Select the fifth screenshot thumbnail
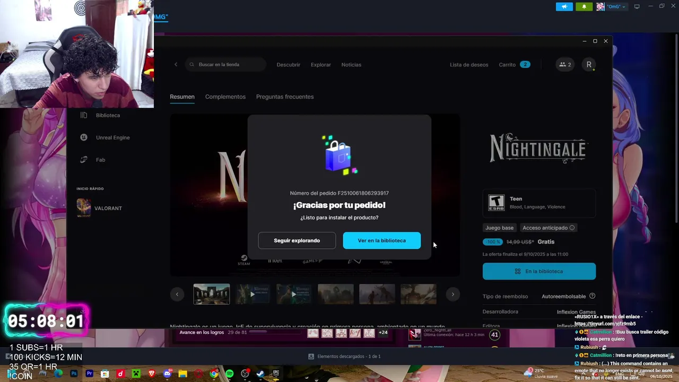Image resolution: width=679 pixels, height=382 pixels. coord(377,294)
